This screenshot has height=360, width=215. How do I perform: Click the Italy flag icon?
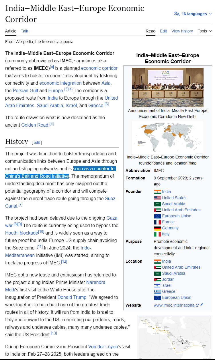(157, 234)
